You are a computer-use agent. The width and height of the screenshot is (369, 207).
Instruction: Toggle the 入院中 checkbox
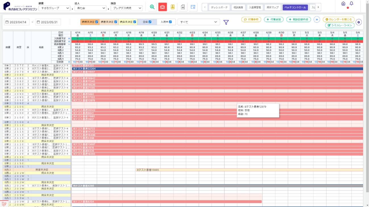pyautogui.click(x=170, y=22)
